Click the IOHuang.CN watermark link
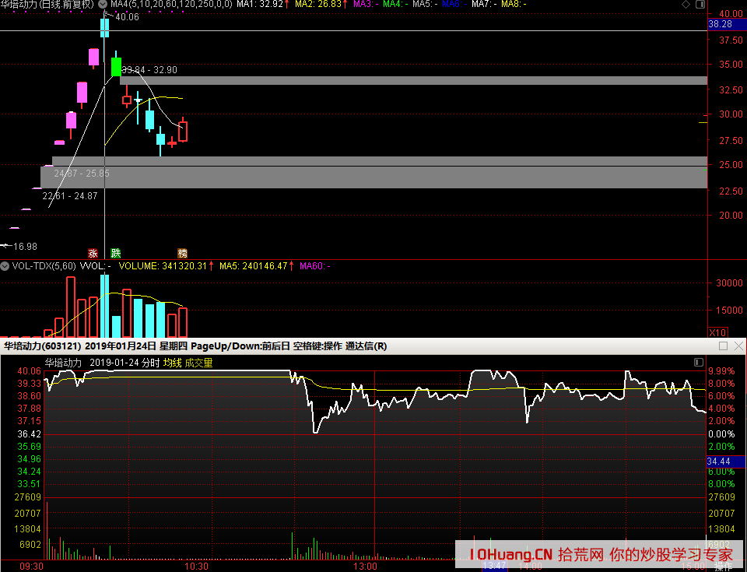 511,555
